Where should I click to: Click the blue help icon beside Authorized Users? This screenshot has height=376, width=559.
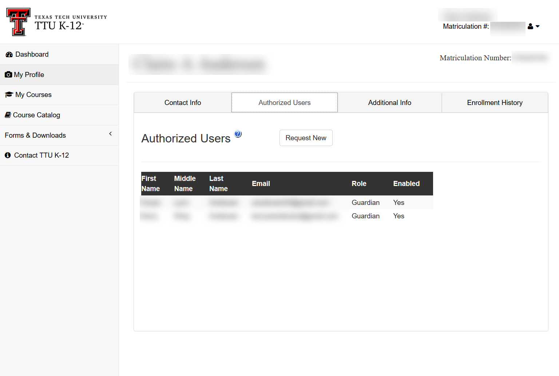pos(238,134)
